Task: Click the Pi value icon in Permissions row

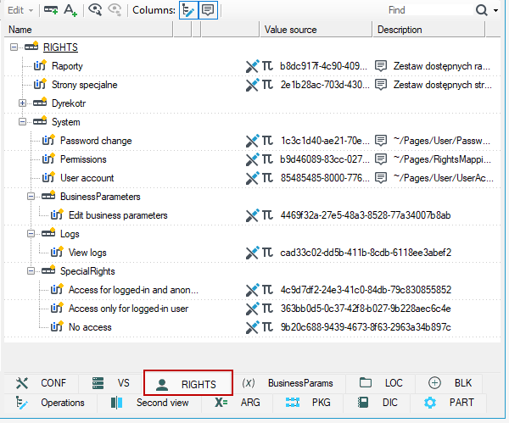Action: (267, 159)
